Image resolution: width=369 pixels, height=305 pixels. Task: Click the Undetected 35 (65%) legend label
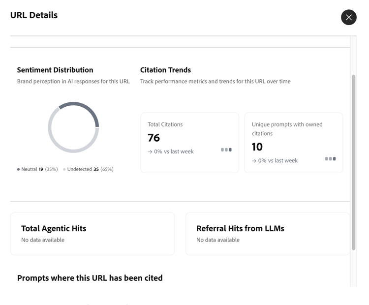[x=90, y=169]
